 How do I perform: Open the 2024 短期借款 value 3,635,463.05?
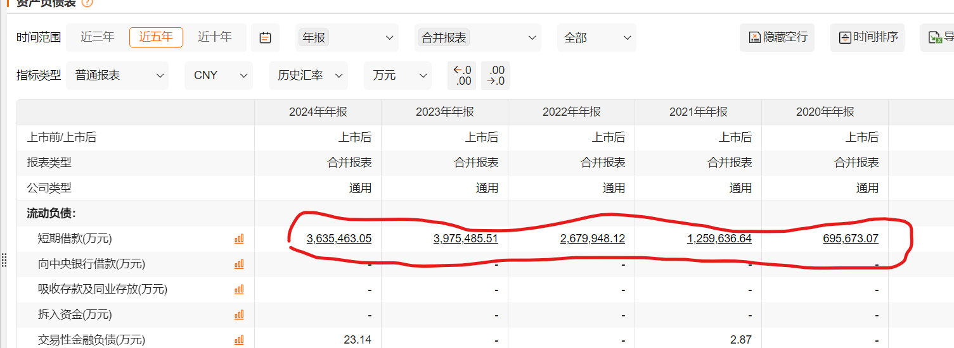[x=339, y=239]
